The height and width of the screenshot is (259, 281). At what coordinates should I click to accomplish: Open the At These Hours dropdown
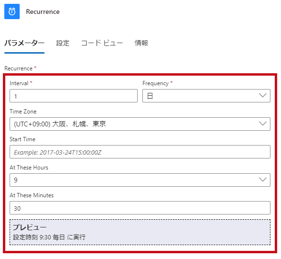[x=140, y=180]
